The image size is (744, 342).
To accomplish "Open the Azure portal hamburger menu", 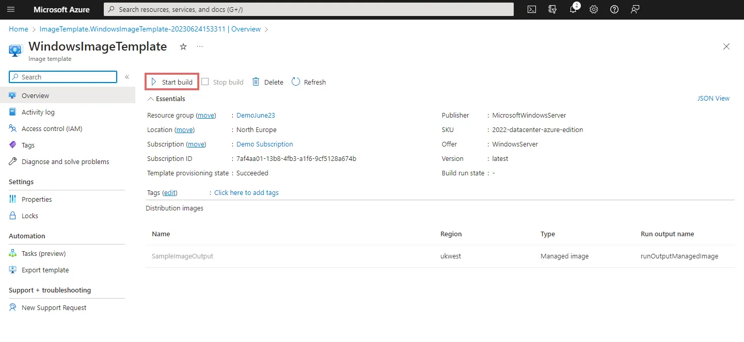I will (x=11, y=9).
